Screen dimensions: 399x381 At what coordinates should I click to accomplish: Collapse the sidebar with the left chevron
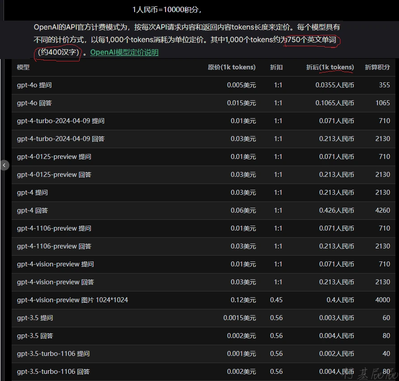pos(4,165)
